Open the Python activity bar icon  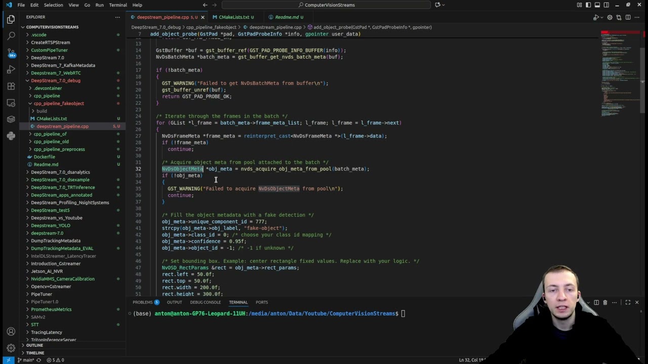click(11, 136)
